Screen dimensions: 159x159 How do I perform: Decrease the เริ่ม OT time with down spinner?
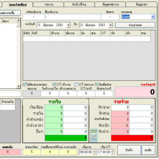(112, 153)
